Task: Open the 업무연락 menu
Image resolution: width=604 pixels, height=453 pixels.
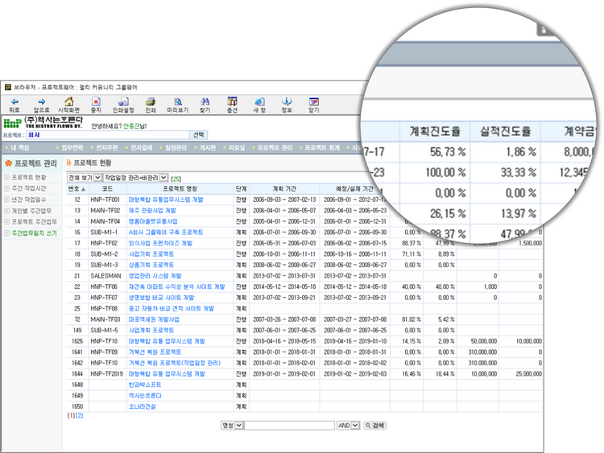Action: tap(72, 148)
